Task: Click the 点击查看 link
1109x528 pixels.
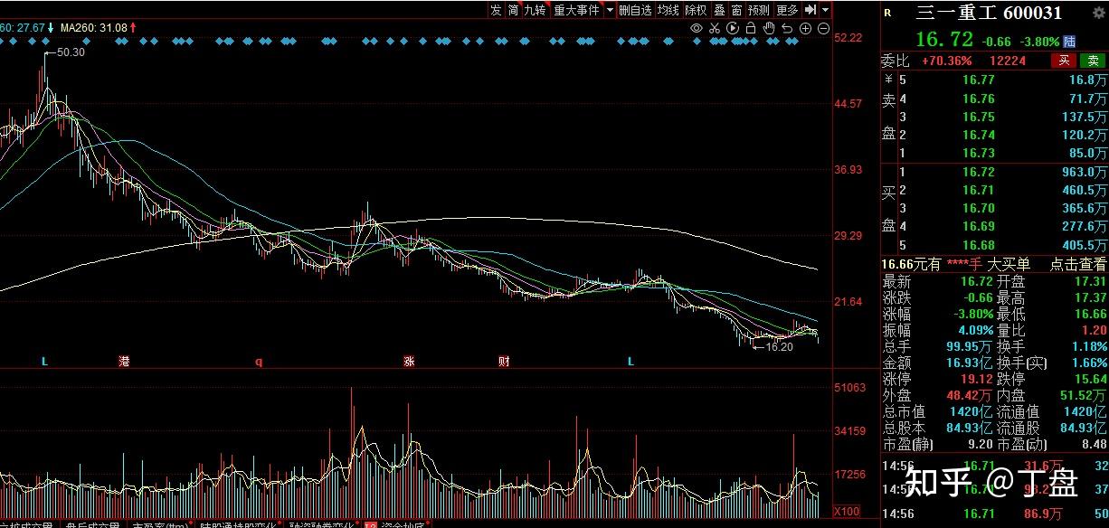Action: click(1077, 264)
